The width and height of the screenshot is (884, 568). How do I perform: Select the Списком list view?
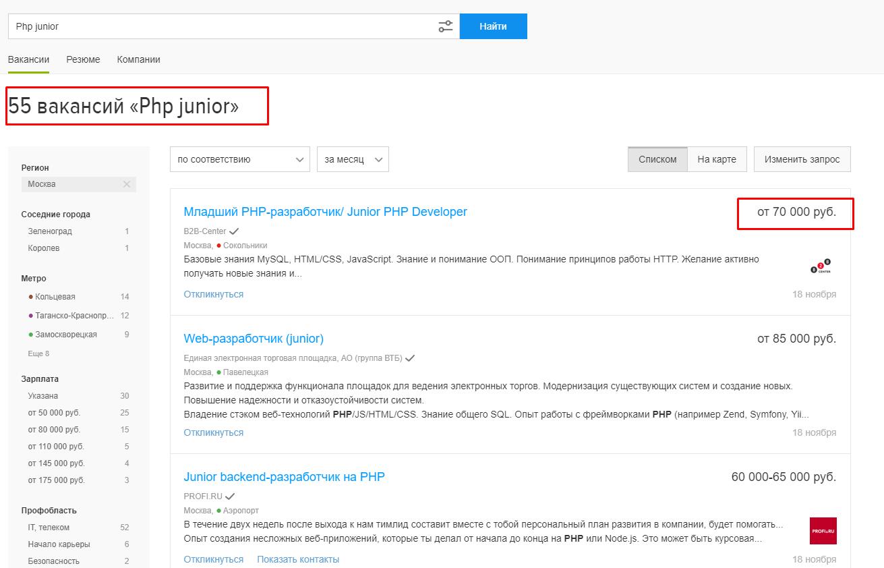coord(657,159)
